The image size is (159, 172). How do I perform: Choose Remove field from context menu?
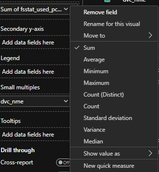pos(100,12)
